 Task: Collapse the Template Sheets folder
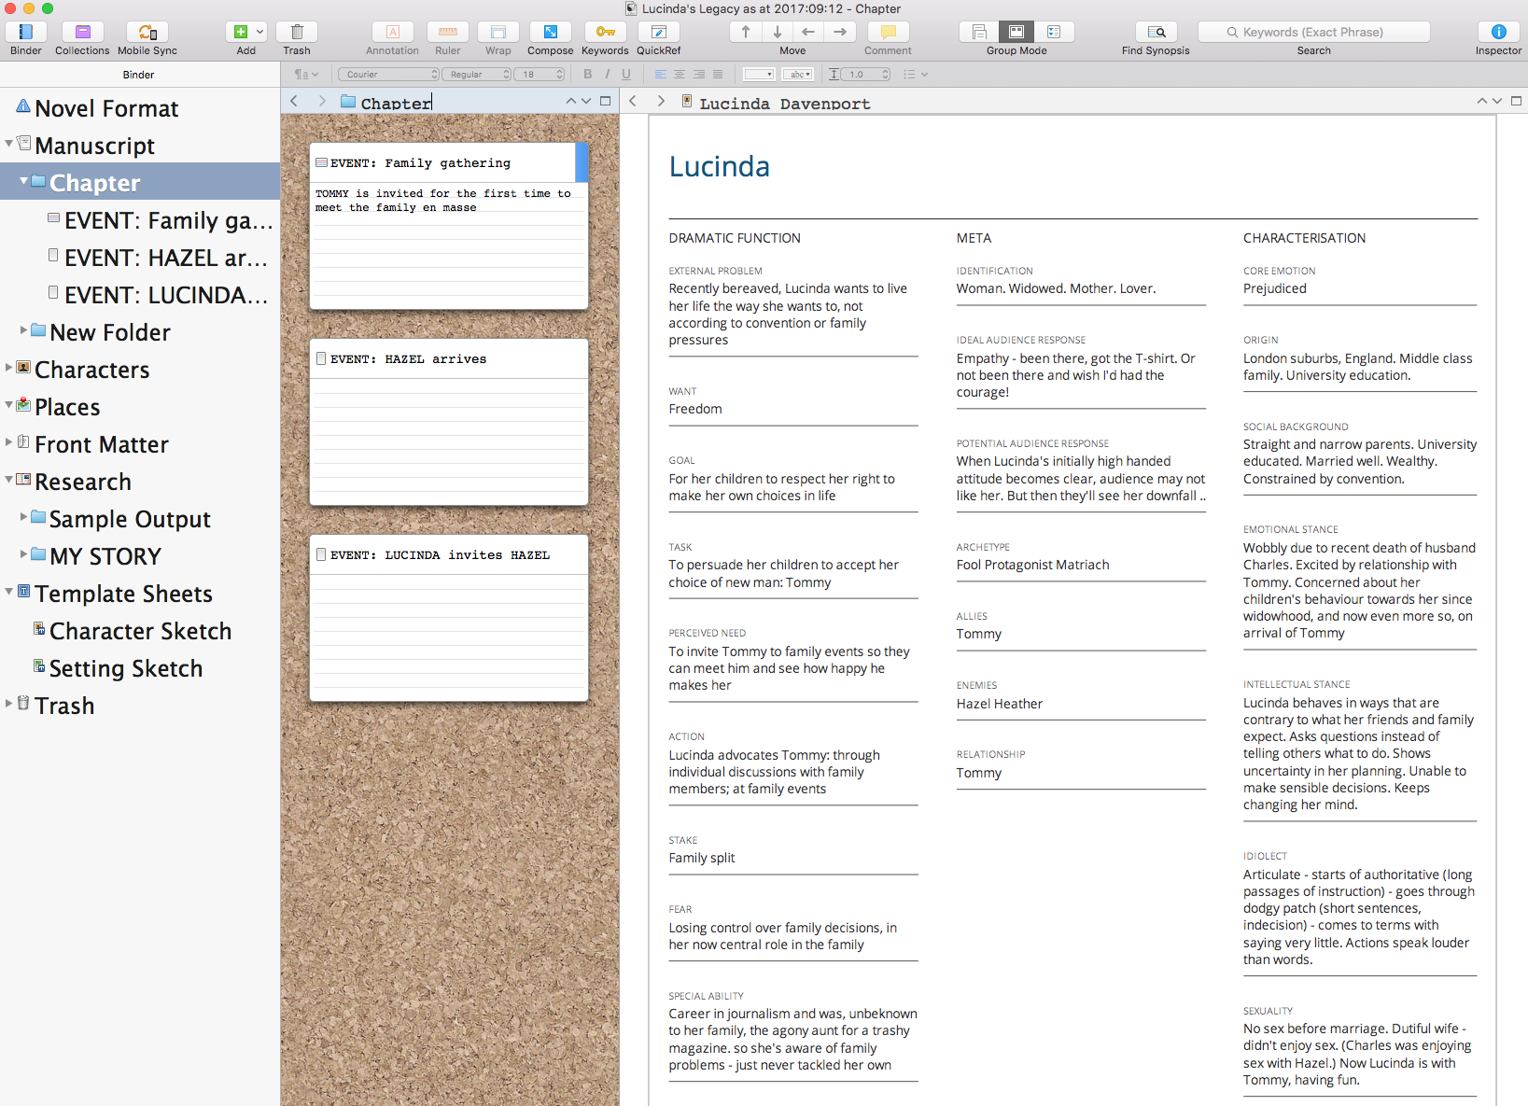click(9, 592)
